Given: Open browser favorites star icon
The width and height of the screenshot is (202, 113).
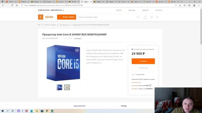Looking at the screenshot, I should click(185, 5).
